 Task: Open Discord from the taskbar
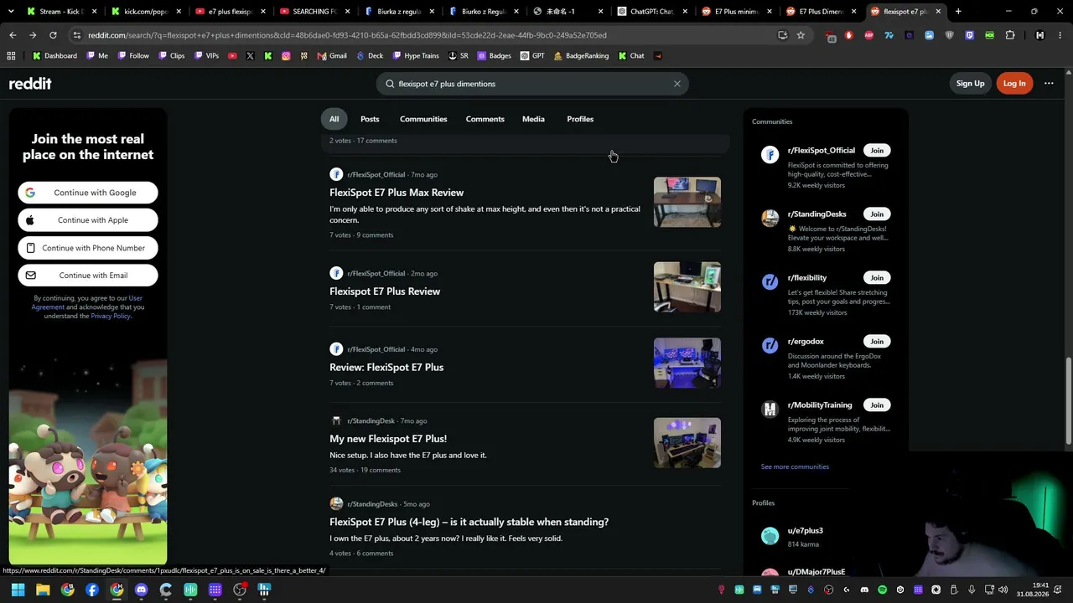[x=141, y=590]
